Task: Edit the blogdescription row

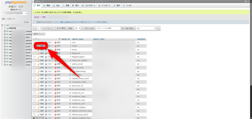Action: tap(41, 57)
